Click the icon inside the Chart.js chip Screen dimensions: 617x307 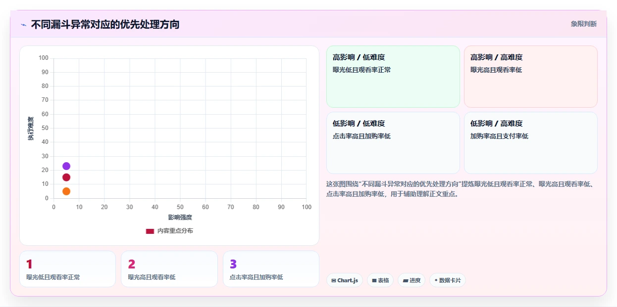tap(334, 280)
